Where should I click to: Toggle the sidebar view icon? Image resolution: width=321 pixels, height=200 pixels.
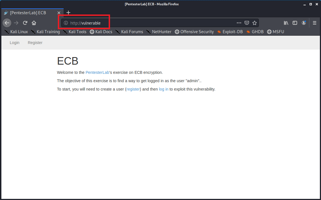(295, 23)
